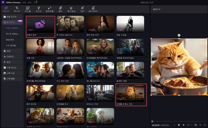208x128 pixels.
Task: Open the 텍스트 (Text) tool tab
Action: click(17, 9)
